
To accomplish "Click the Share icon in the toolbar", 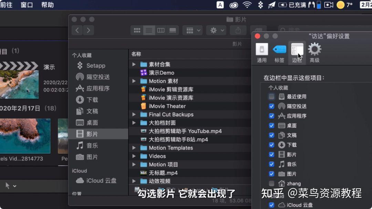I will 238,30.
